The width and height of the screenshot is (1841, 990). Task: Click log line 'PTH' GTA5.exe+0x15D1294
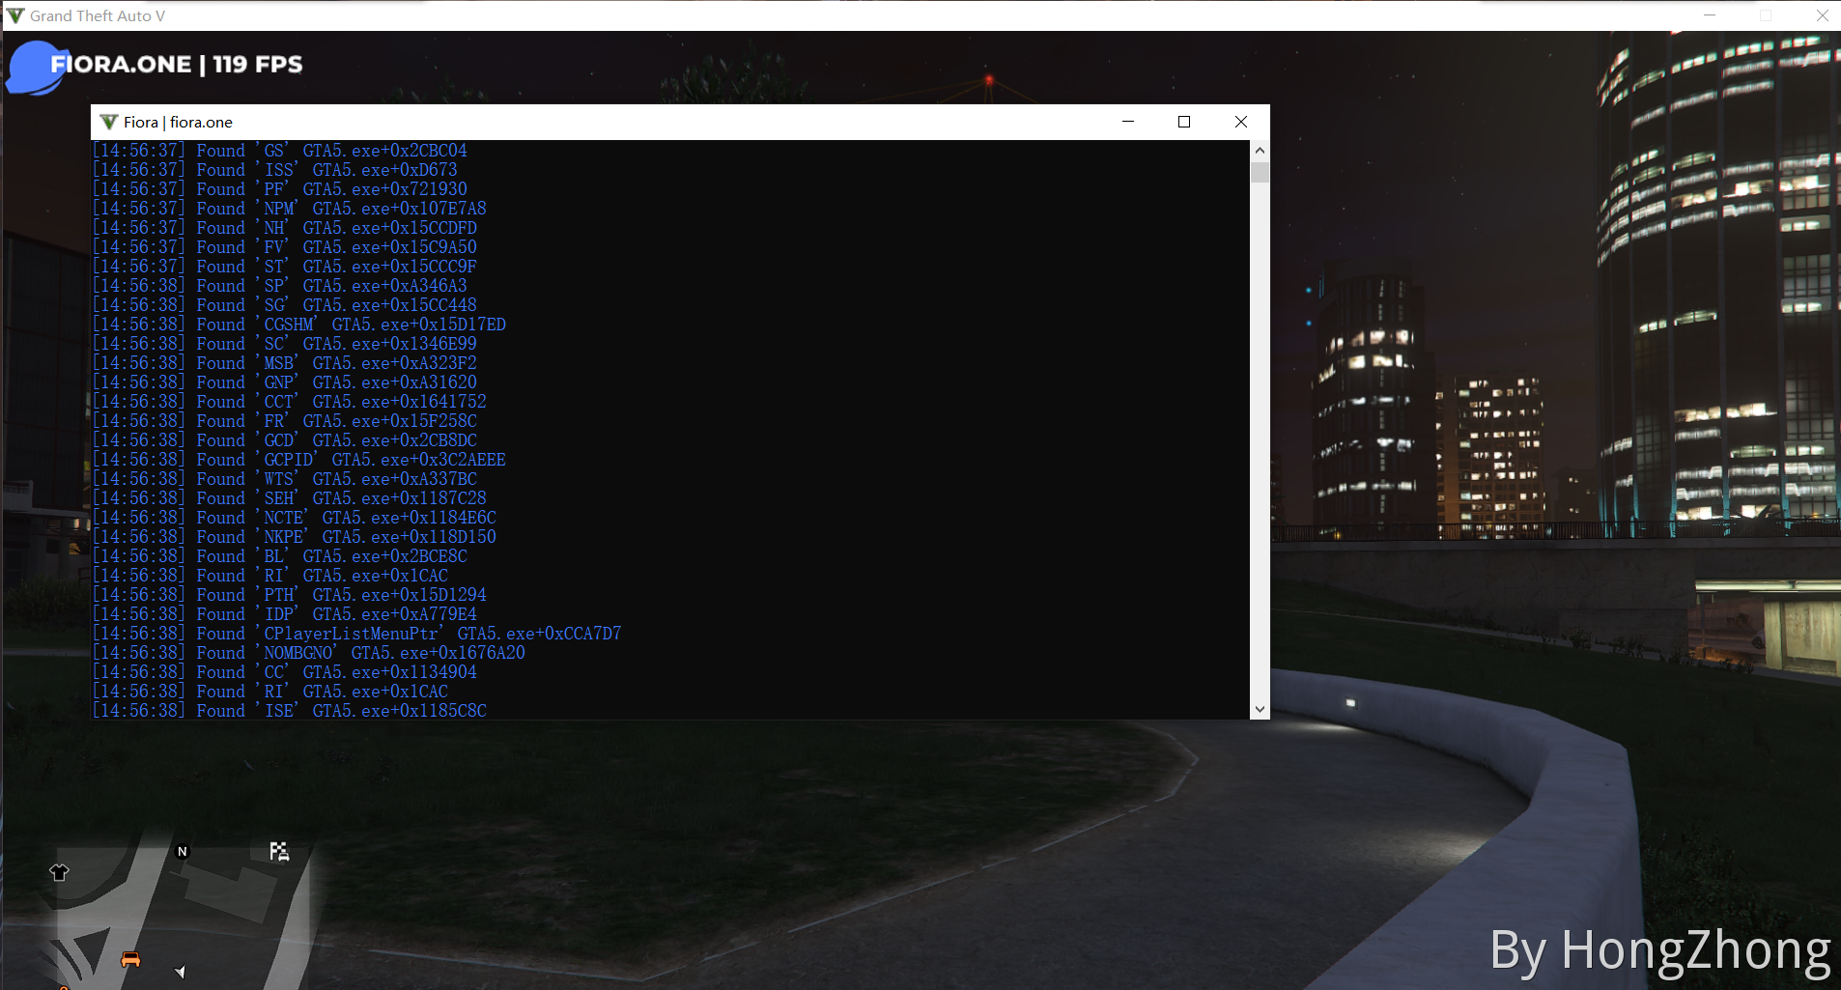(290, 595)
